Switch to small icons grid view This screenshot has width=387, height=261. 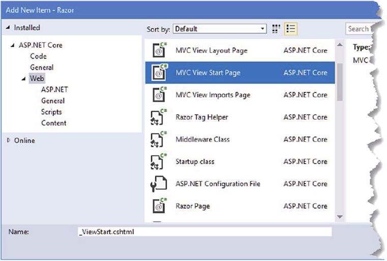276,29
